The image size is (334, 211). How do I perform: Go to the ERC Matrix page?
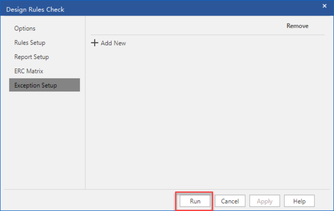coord(29,71)
